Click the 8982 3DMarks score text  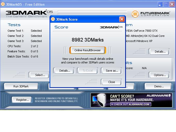[x=87, y=40]
